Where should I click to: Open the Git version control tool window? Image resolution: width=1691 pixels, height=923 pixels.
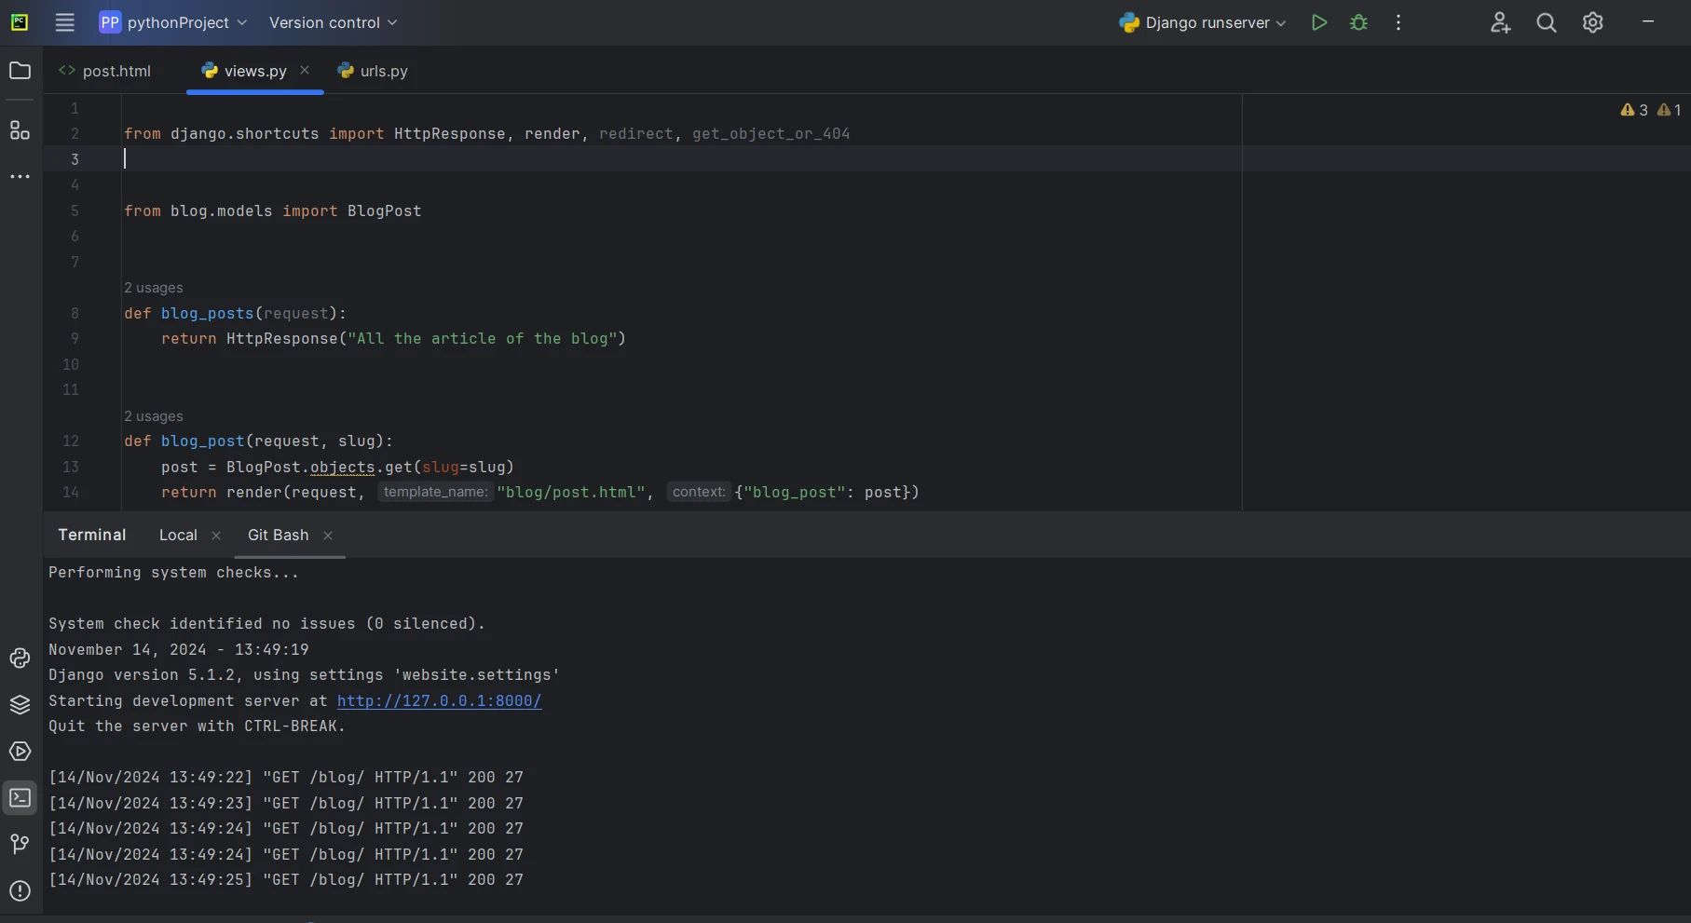pos(20,844)
